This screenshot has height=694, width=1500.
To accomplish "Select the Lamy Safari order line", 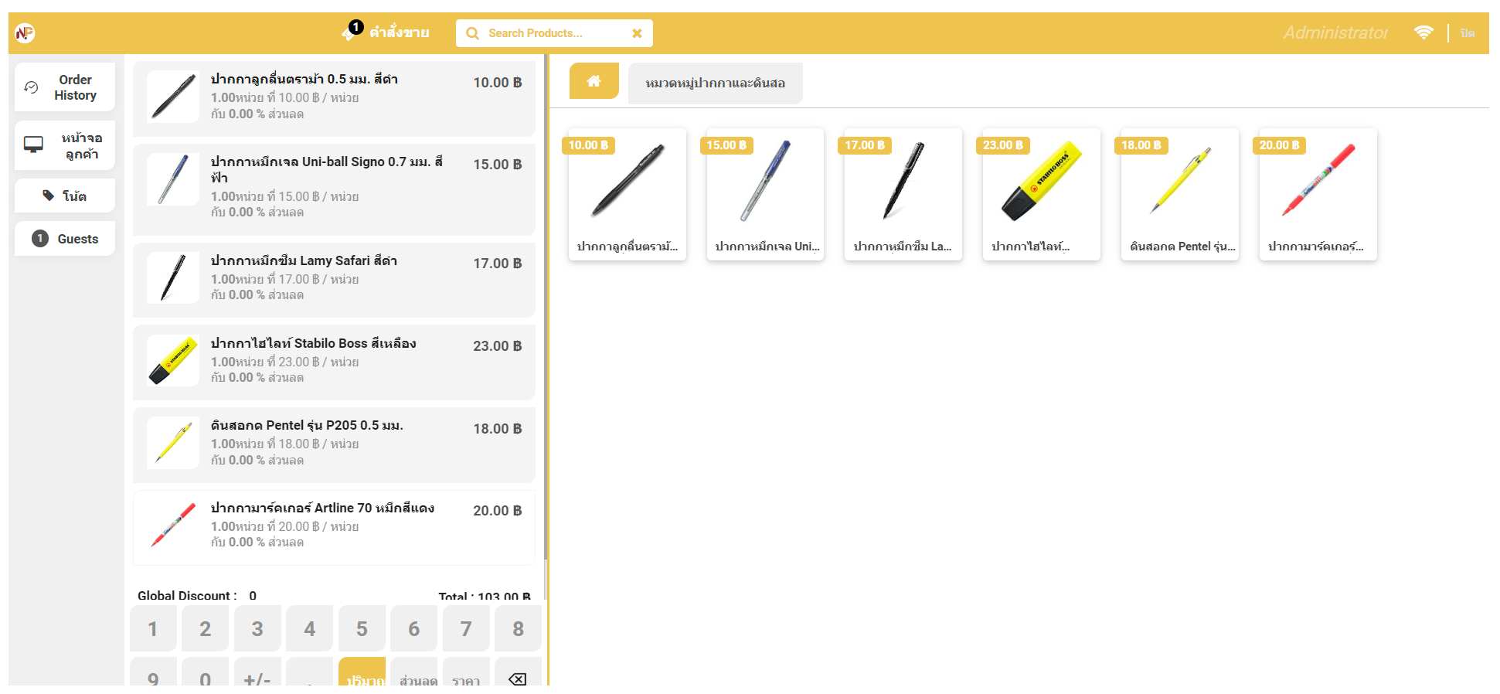I will point(334,280).
